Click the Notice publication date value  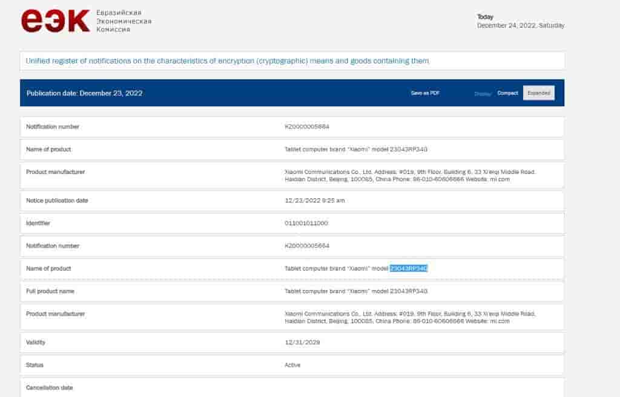click(x=315, y=201)
